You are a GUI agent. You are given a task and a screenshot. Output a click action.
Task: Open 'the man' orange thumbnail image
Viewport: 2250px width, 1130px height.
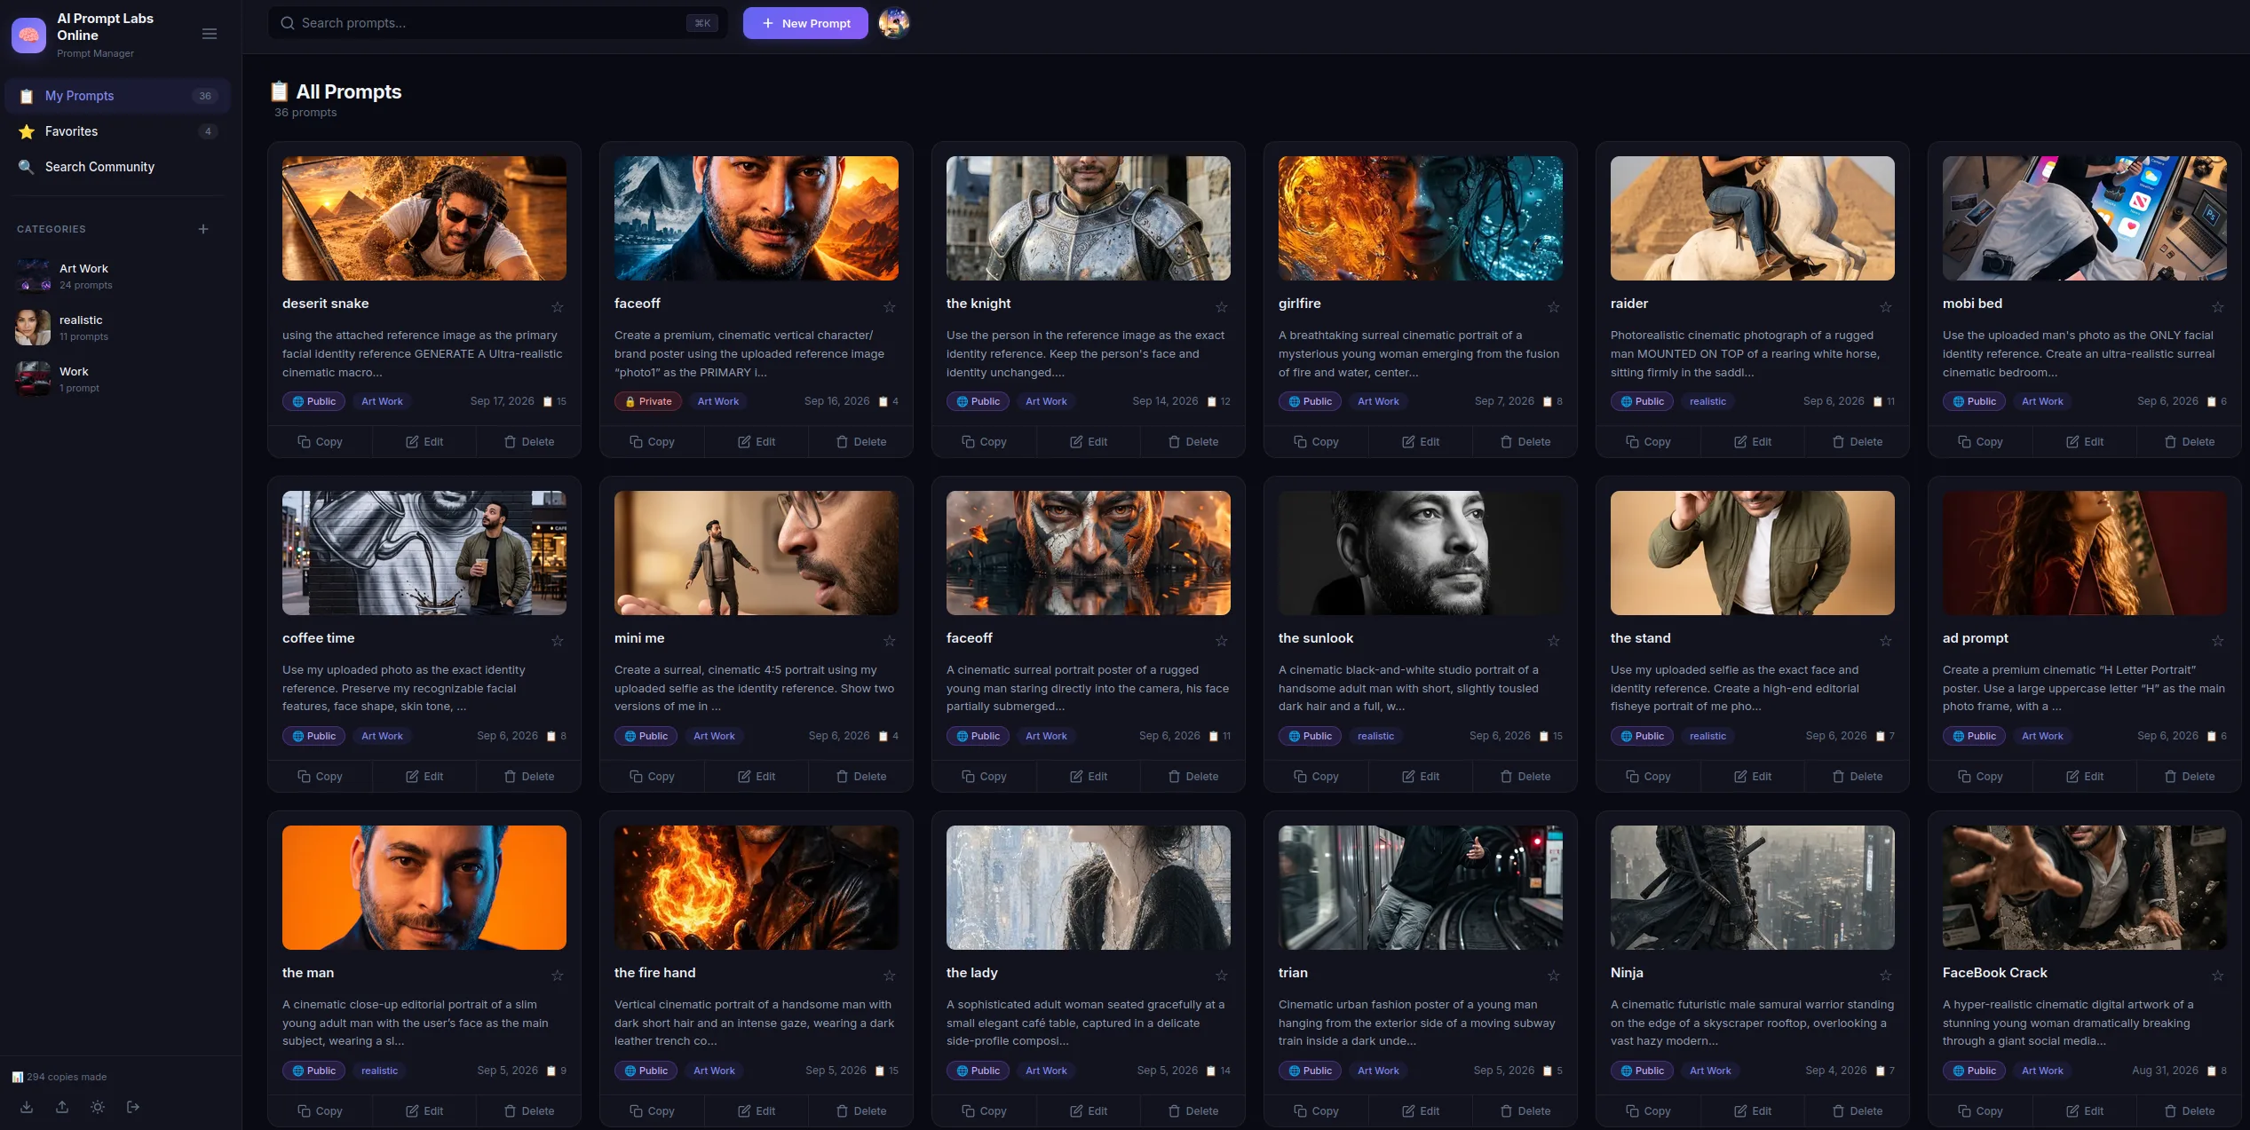pos(424,888)
